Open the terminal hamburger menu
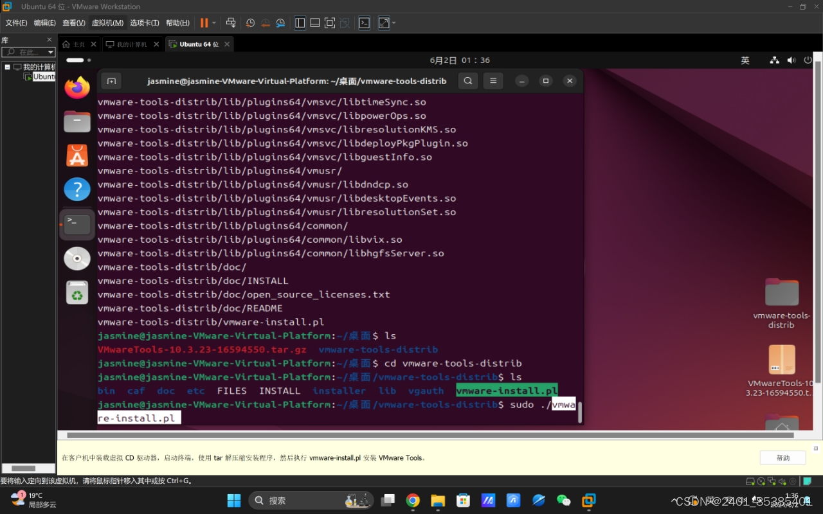The width and height of the screenshot is (823, 514). (x=493, y=81)
